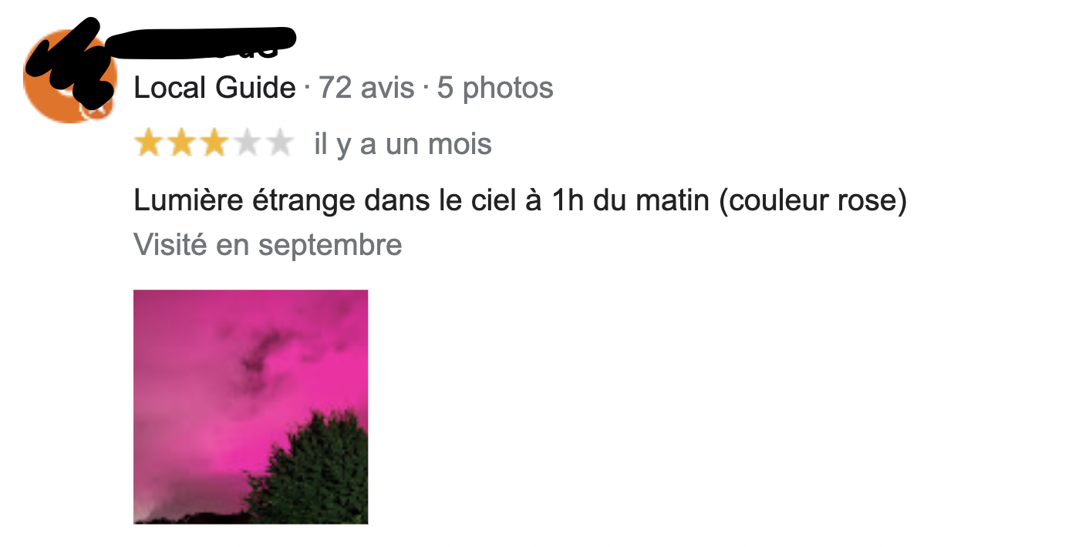Open the reviewer's "5 photos" count

[x=495, y=88]
